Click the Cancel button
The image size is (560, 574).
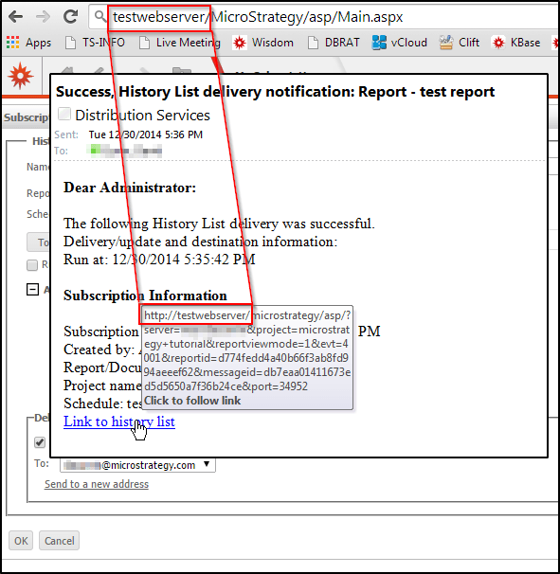tap(60, 540)
